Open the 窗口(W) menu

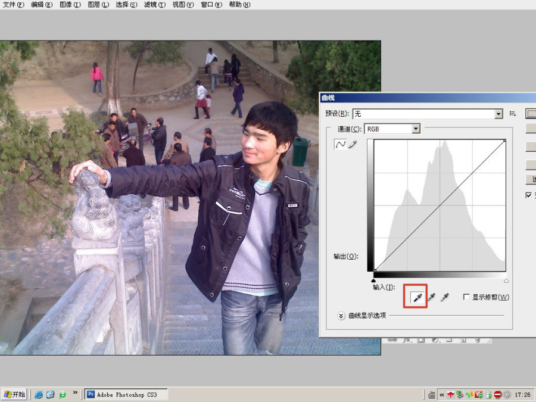(211, 4)
